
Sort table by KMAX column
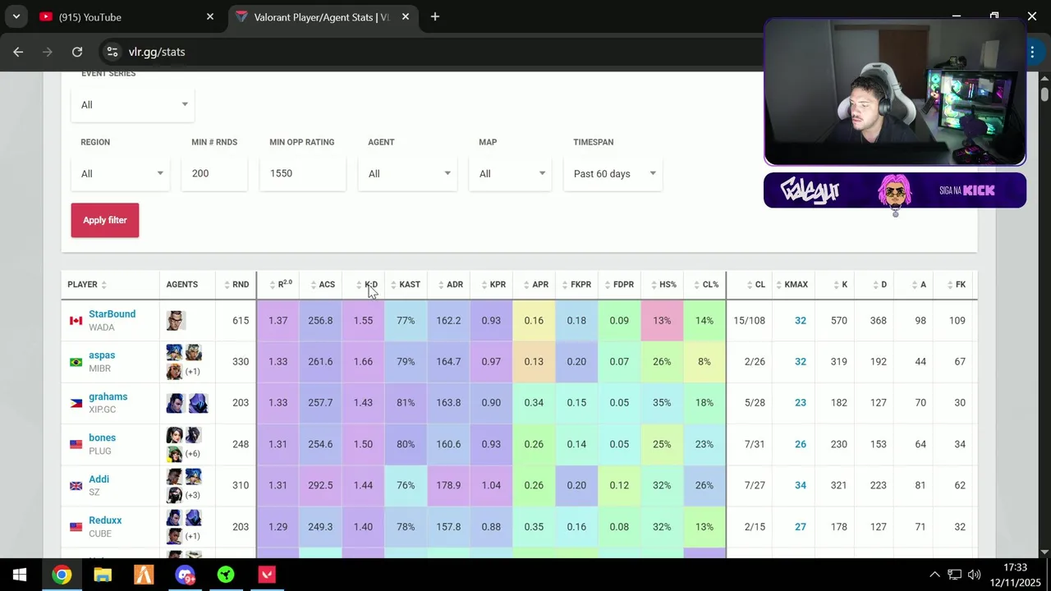tap(792, 285)
